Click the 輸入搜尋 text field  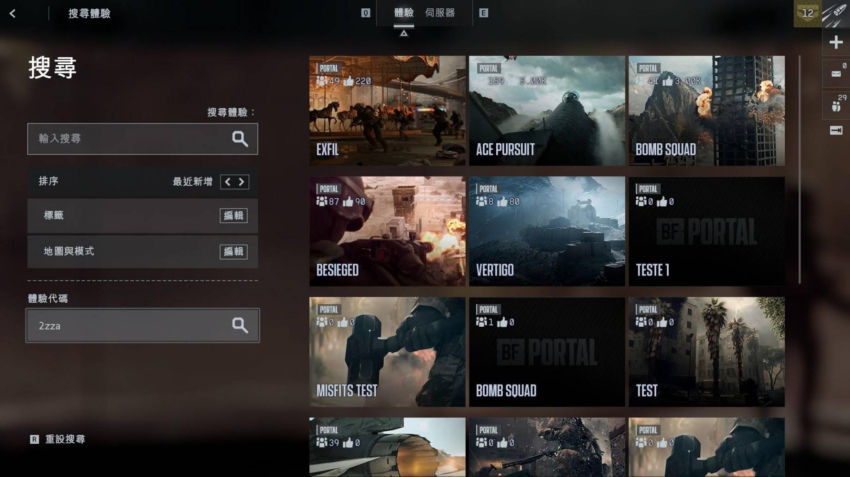click(129, 139)
